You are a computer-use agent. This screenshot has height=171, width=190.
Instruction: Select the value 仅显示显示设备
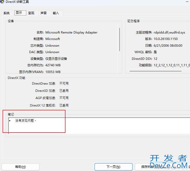tap(56, 59)
